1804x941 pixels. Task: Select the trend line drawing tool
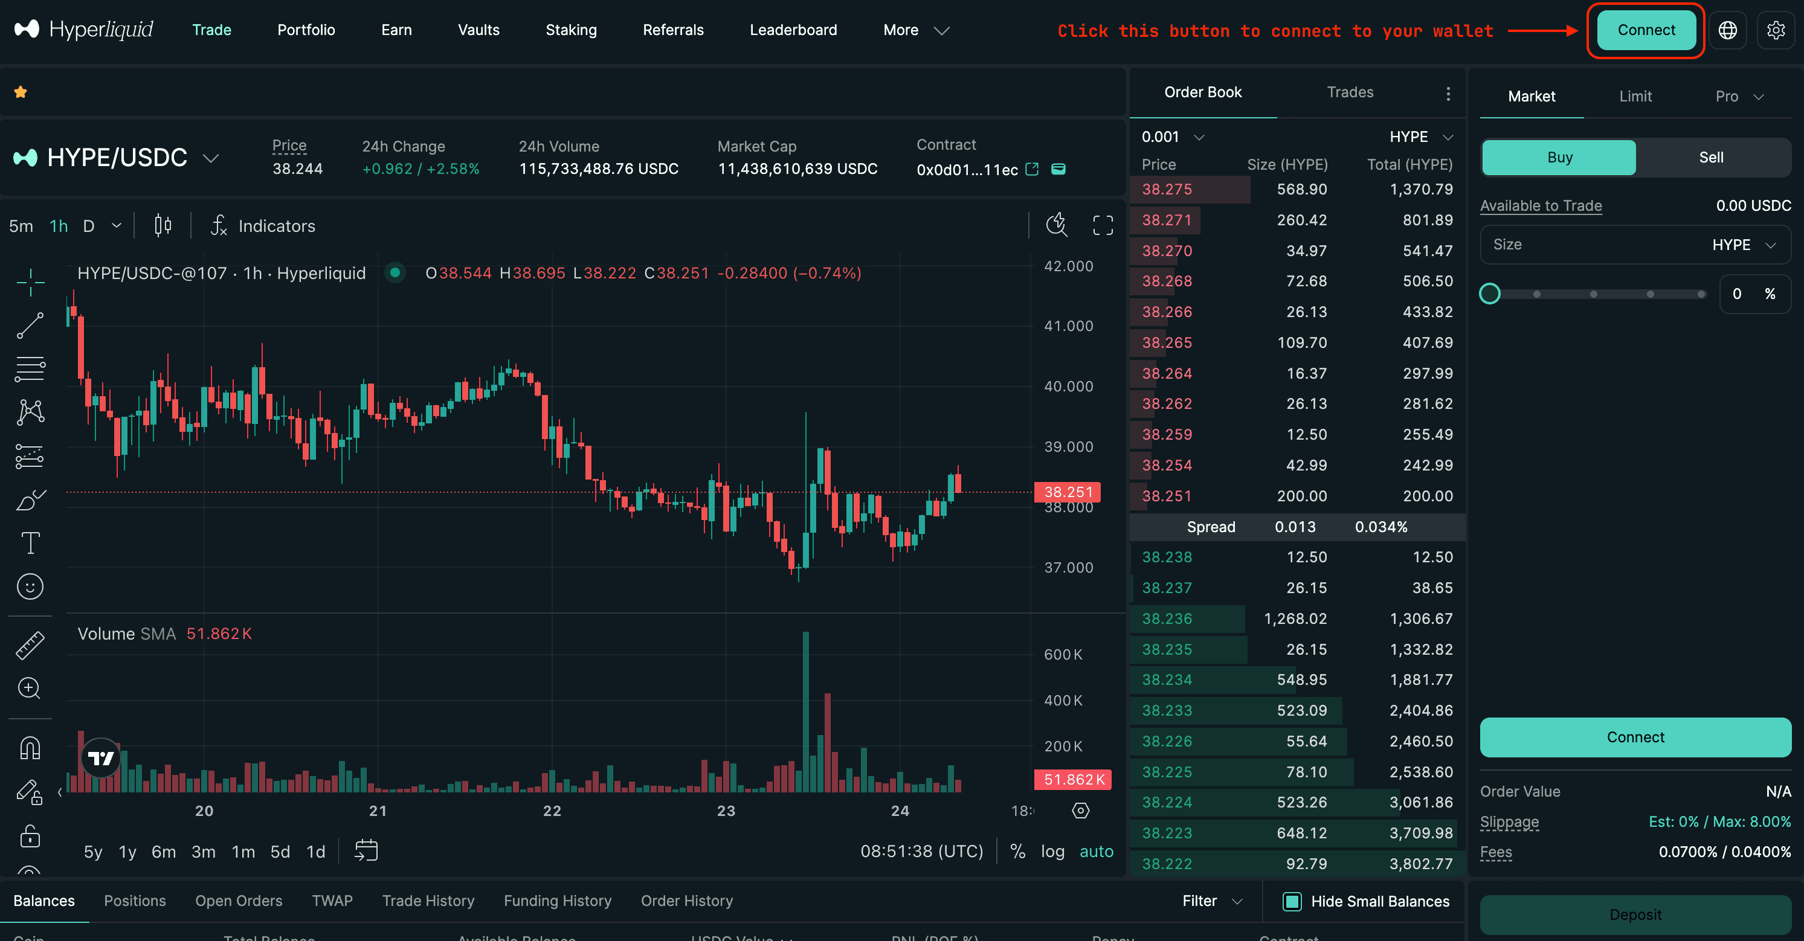click(x=30, y=326)
